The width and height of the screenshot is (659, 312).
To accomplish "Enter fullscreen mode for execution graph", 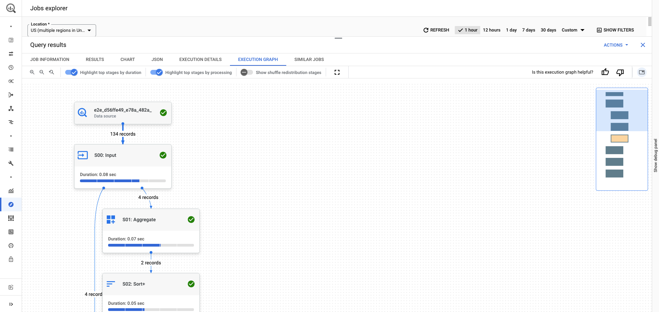I will coord(337,72).
